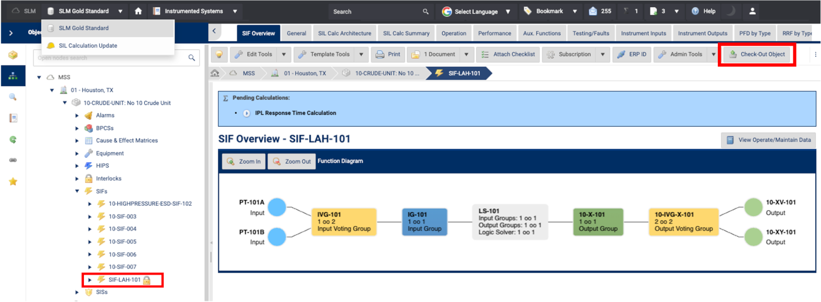Open the Testing/Faults tab
This screenshot has width=821, height=302.
[590, 33]
